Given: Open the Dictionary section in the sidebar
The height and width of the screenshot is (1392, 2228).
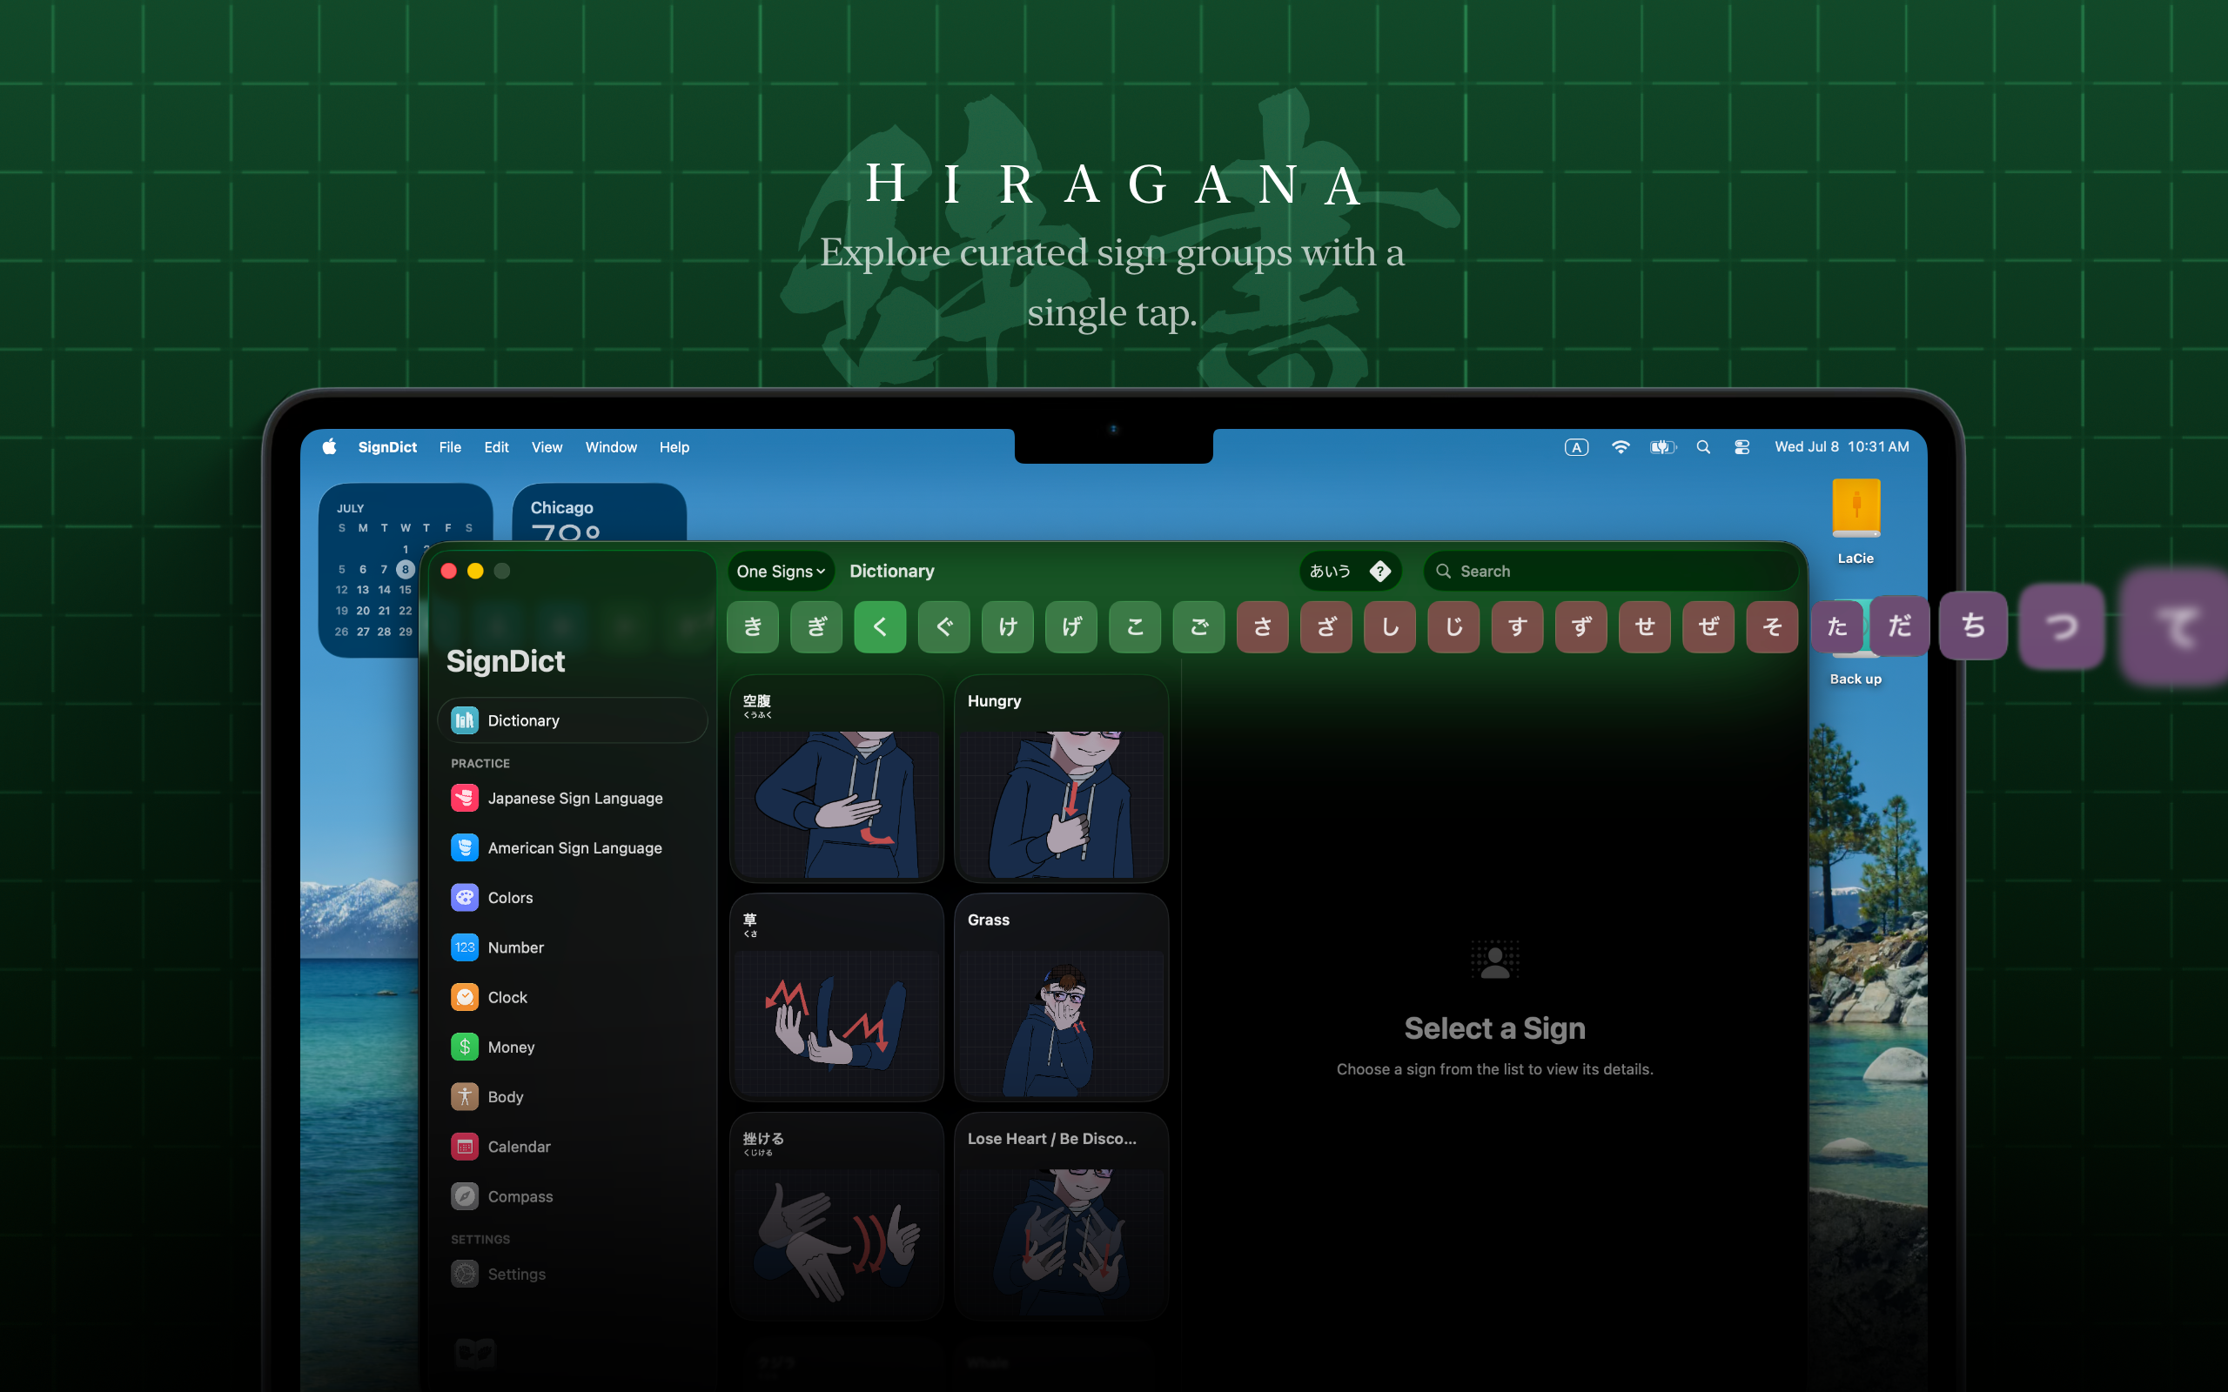Looking at the screenshot, I should [x=572, y=720].
